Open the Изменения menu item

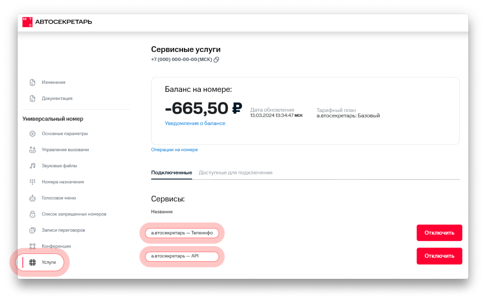coord(54,82)
